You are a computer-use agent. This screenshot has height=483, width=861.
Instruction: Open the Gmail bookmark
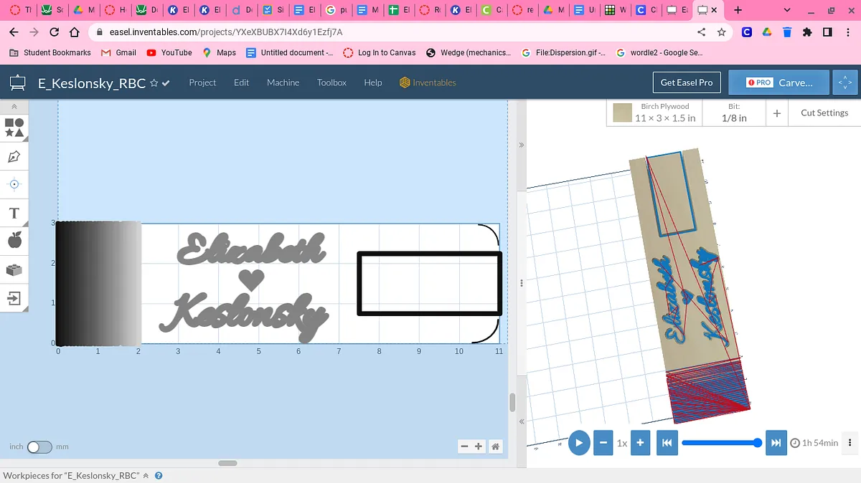[x=119, y=52]
